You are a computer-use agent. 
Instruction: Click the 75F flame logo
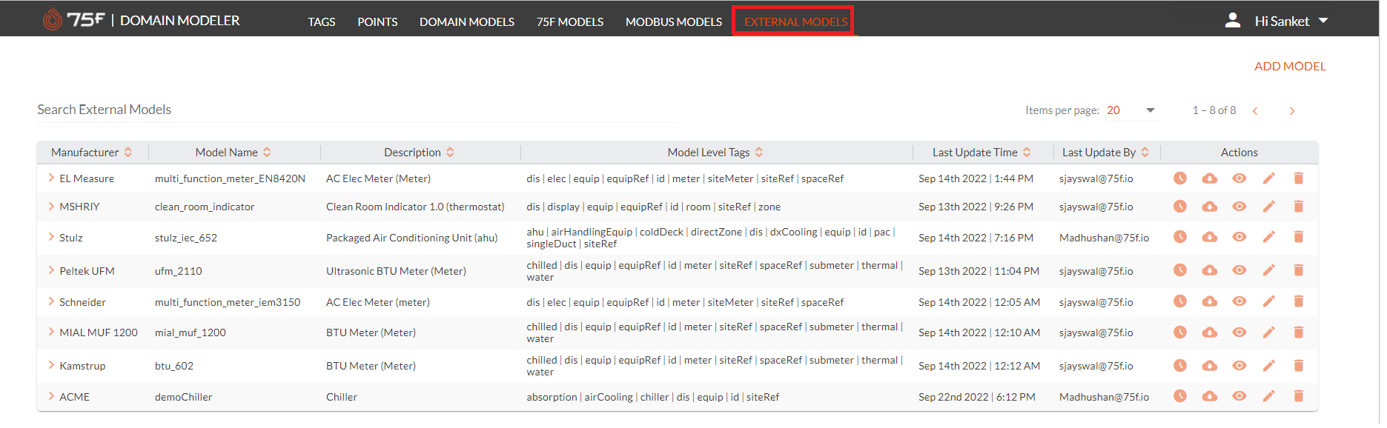point(53,19)
